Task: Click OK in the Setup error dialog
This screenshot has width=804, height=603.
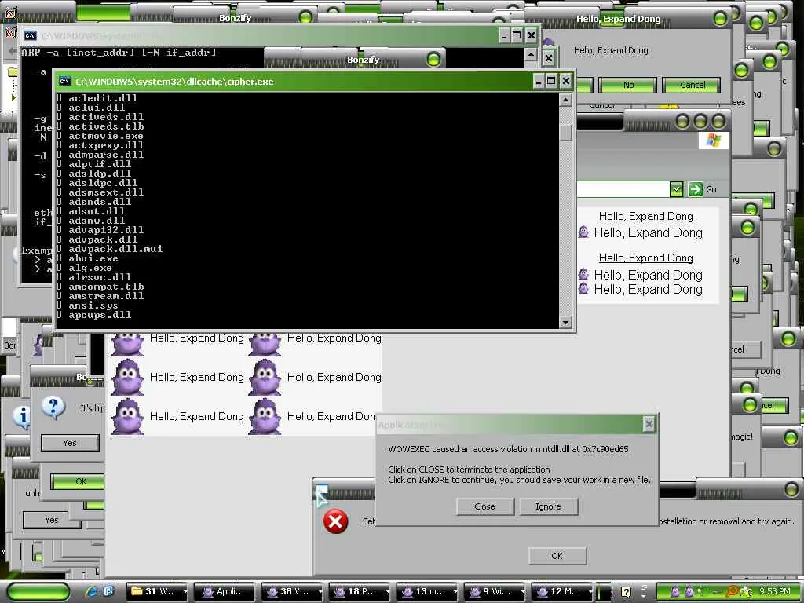Action: 557,556
